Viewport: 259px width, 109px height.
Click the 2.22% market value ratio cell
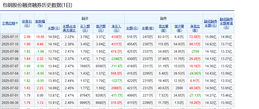coord(69,37)
